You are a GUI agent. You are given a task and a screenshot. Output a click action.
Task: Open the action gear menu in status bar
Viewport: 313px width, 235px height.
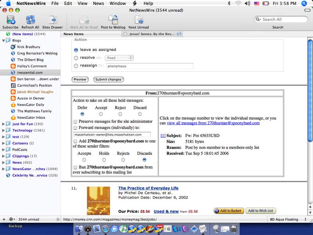pyautogui.click(x=12, y=219)
